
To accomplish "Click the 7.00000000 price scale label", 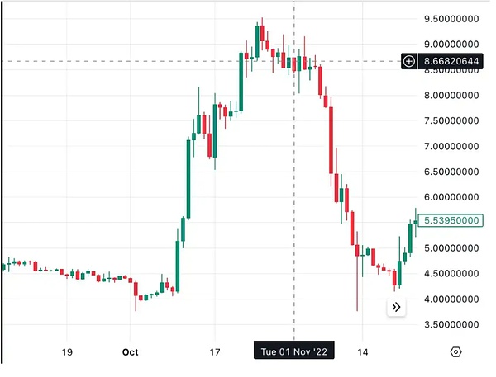I will click(x=451, y=146).
